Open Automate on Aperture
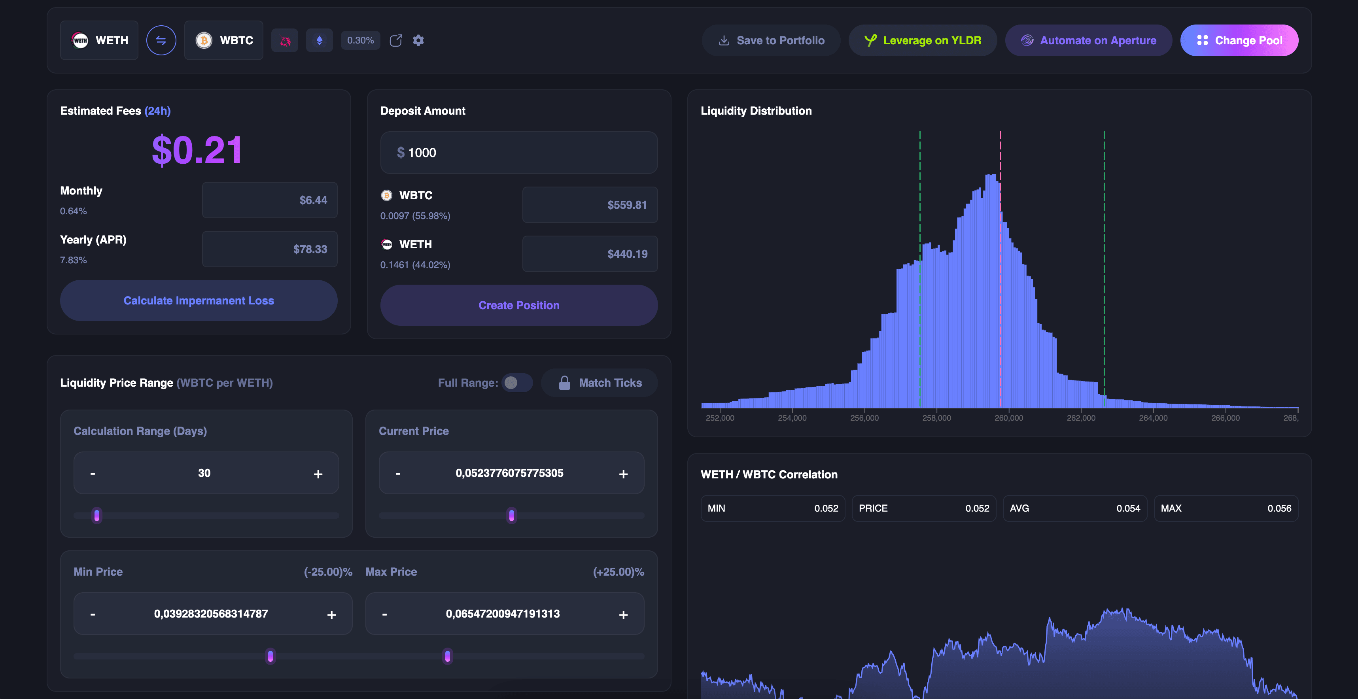This screenshot has height=699, width=1358. click(1088, 40)
